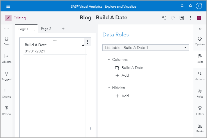Collapse the right side panel

point(200,29)
